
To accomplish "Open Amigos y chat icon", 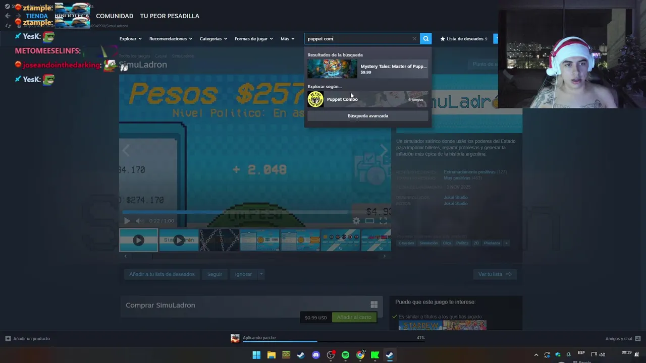I will [638, 338].
